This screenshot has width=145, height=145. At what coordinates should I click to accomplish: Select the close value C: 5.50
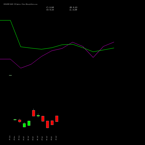pyautogui.click(x=50, y=8)
